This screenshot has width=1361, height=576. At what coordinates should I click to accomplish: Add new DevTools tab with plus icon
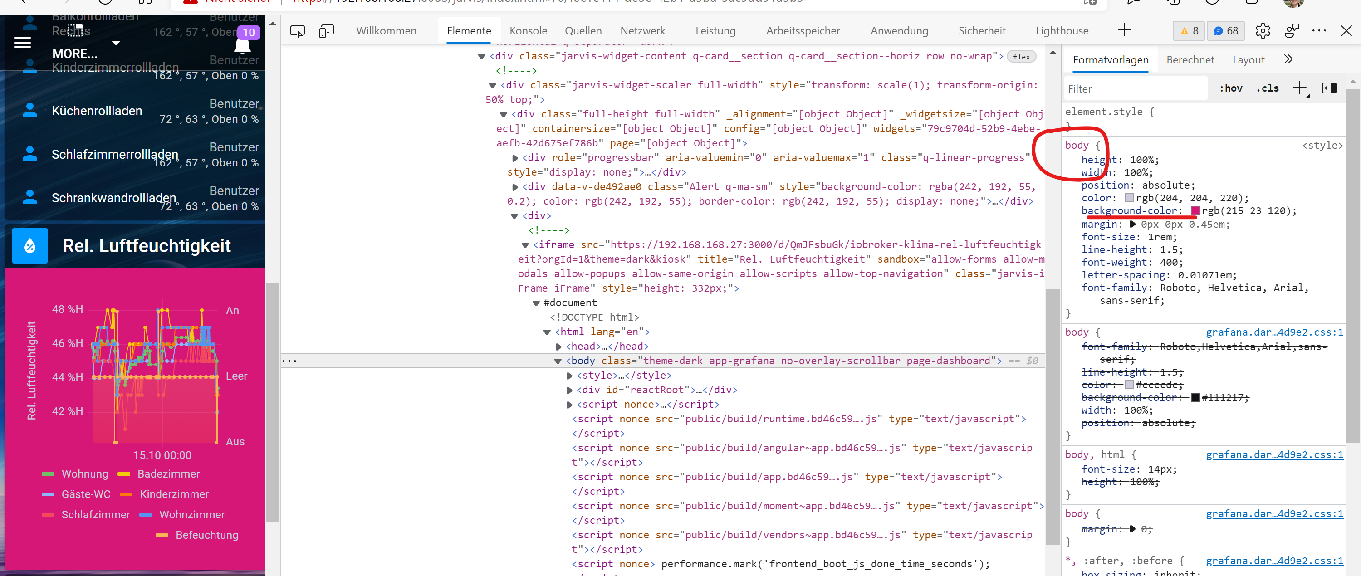1124,30
